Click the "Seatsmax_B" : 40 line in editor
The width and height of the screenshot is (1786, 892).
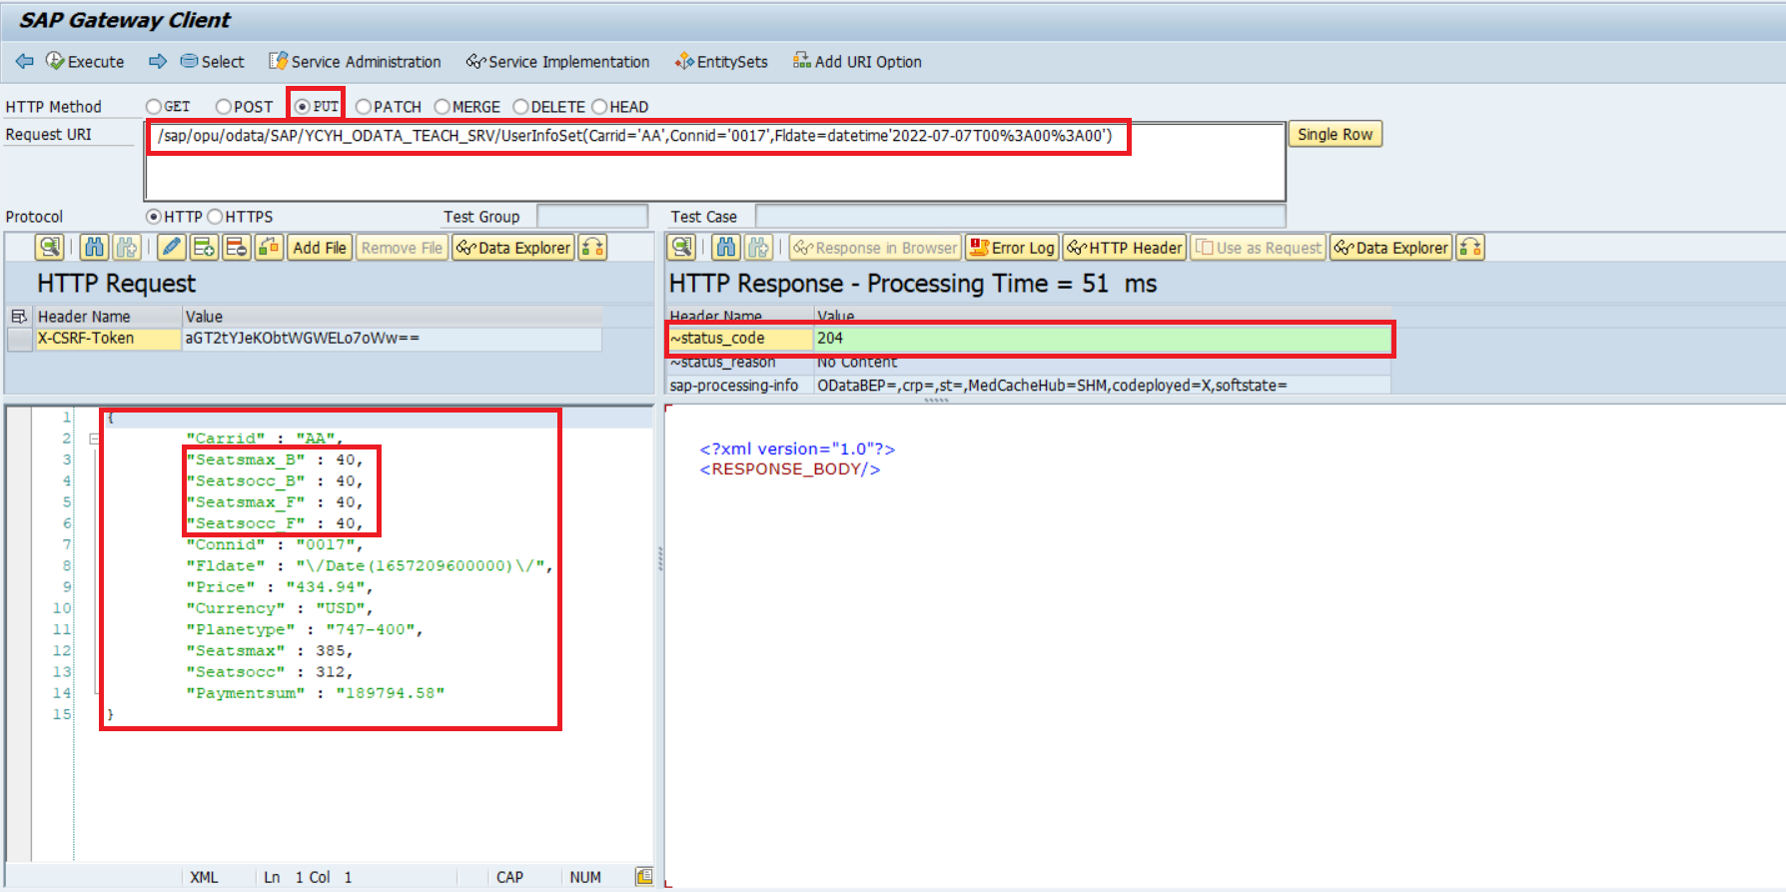[x=275, y=459]
